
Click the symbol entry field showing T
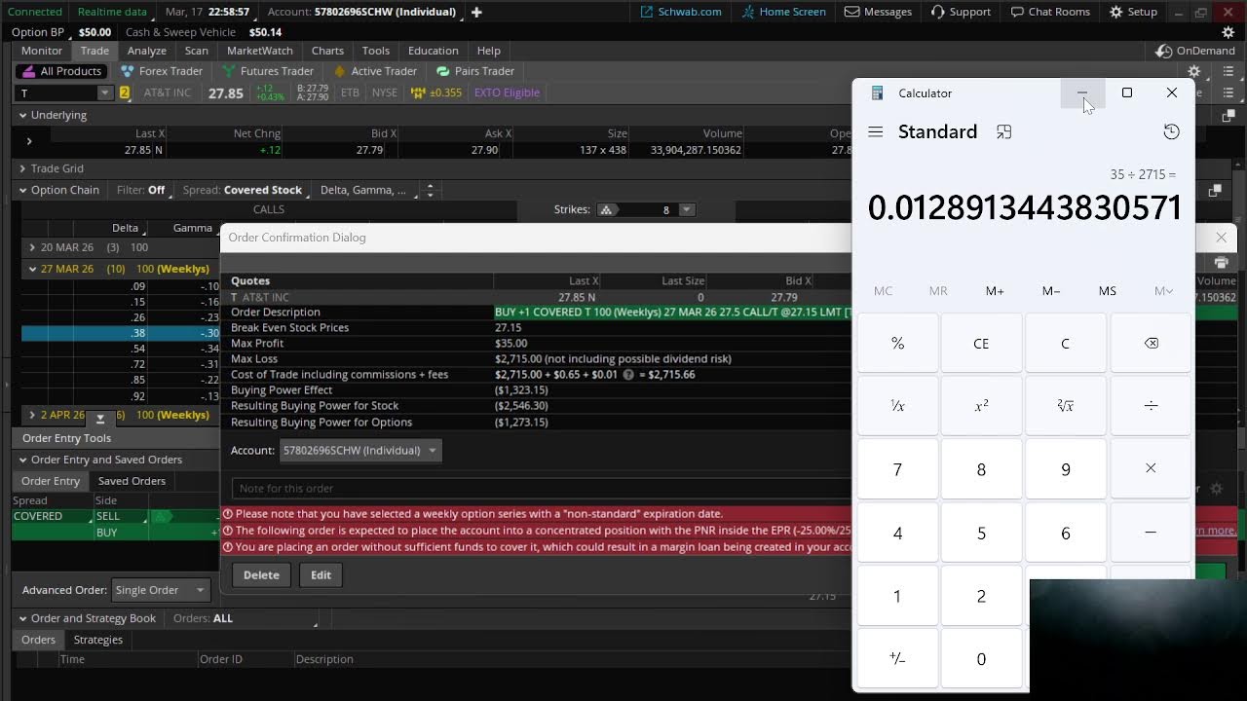tap(57, 92)
